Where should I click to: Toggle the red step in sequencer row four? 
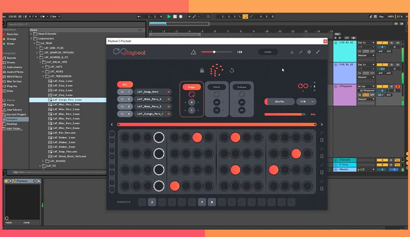click(175, 186)
